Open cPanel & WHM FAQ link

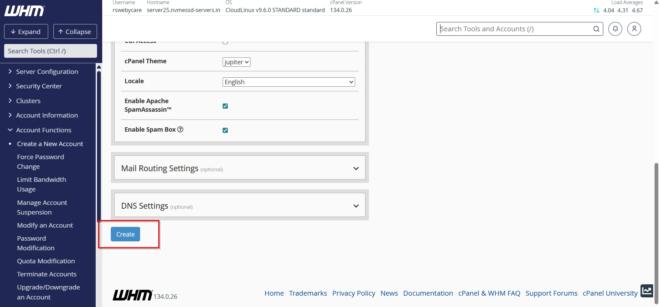click(489, 293)
